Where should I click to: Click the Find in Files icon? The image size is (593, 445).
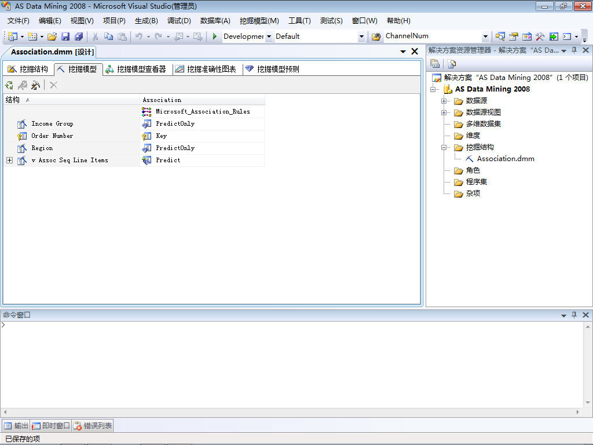376,37
